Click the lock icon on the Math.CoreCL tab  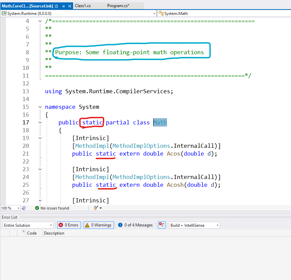click(57, 6)
